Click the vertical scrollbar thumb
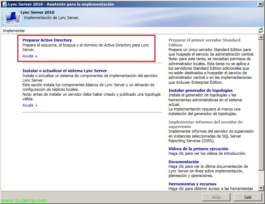 click(261, 105)
